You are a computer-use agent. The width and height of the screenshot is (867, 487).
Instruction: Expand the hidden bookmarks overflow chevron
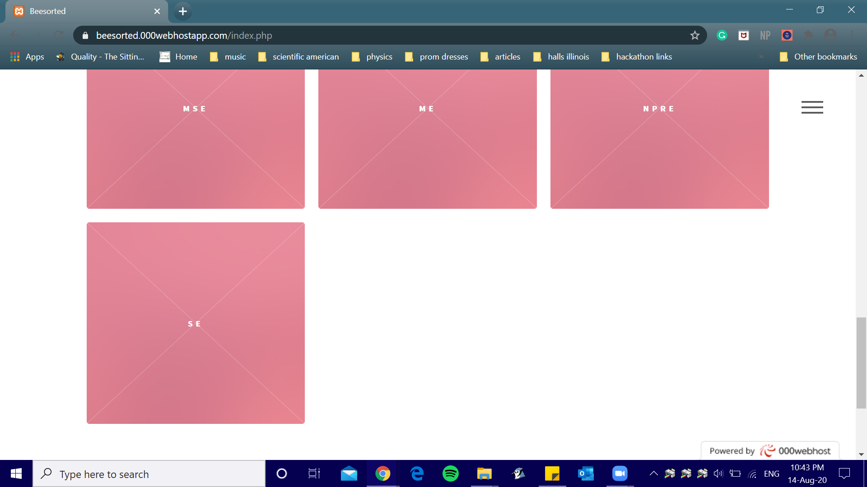point(761,57)
